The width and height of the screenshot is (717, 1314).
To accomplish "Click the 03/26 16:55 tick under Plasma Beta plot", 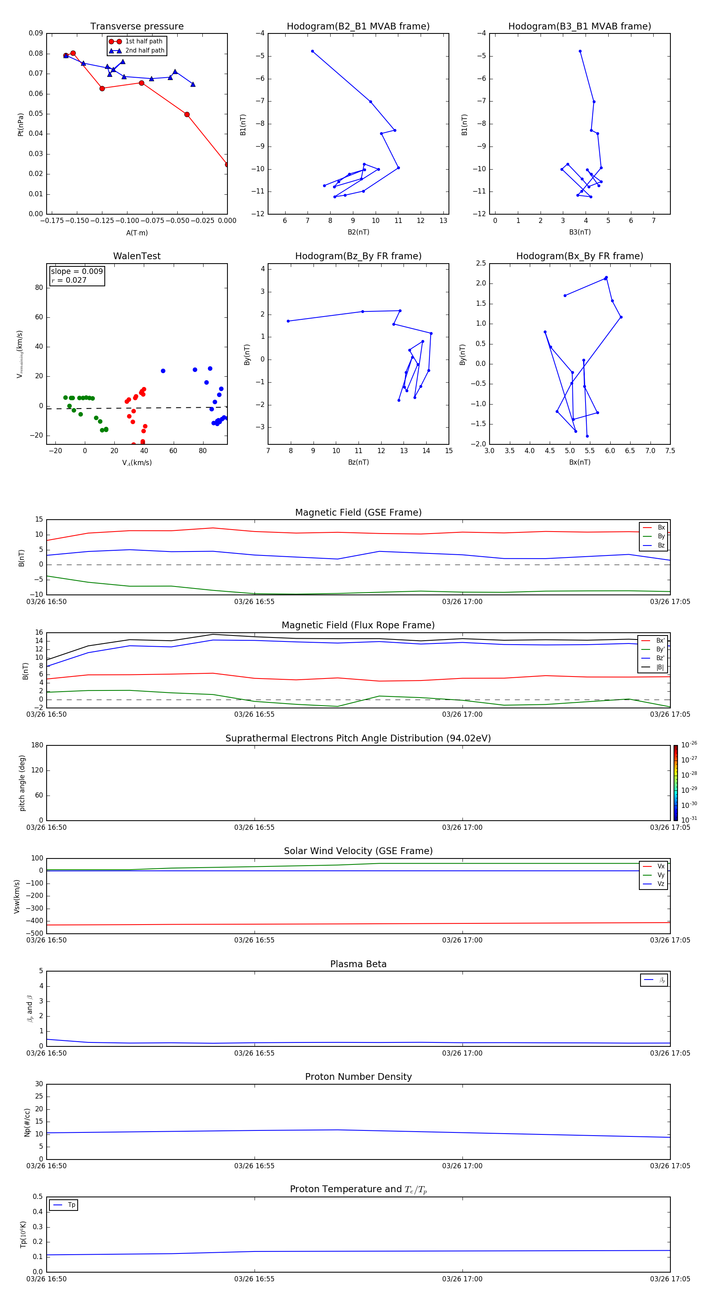I will (254, 1053).
